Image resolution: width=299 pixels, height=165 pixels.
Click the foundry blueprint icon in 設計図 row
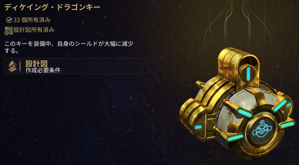(x=12, y=66)
